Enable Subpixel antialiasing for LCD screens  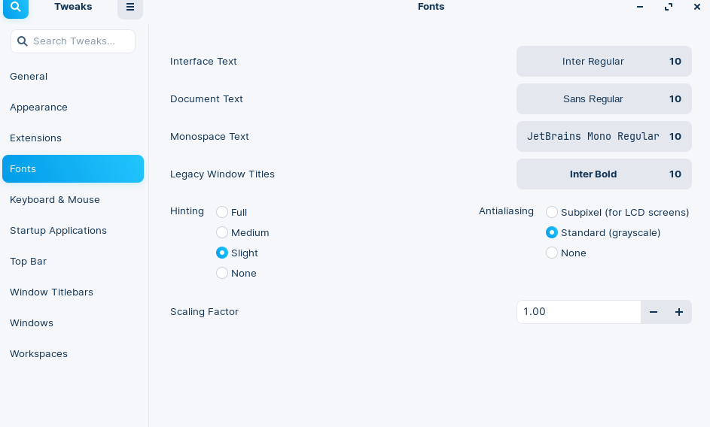click(x=552, y=212)
